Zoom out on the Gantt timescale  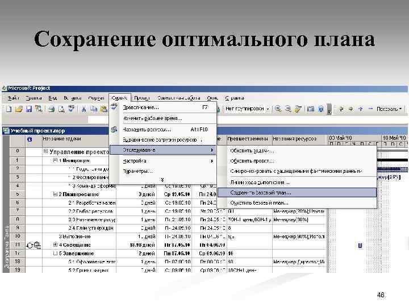pyautogui.click(x=288, y=109)
